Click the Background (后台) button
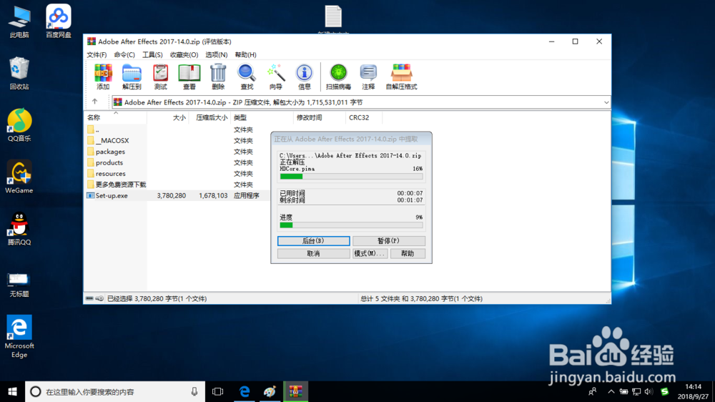Viewport: 715px width, 402px height. pos(313,240)
